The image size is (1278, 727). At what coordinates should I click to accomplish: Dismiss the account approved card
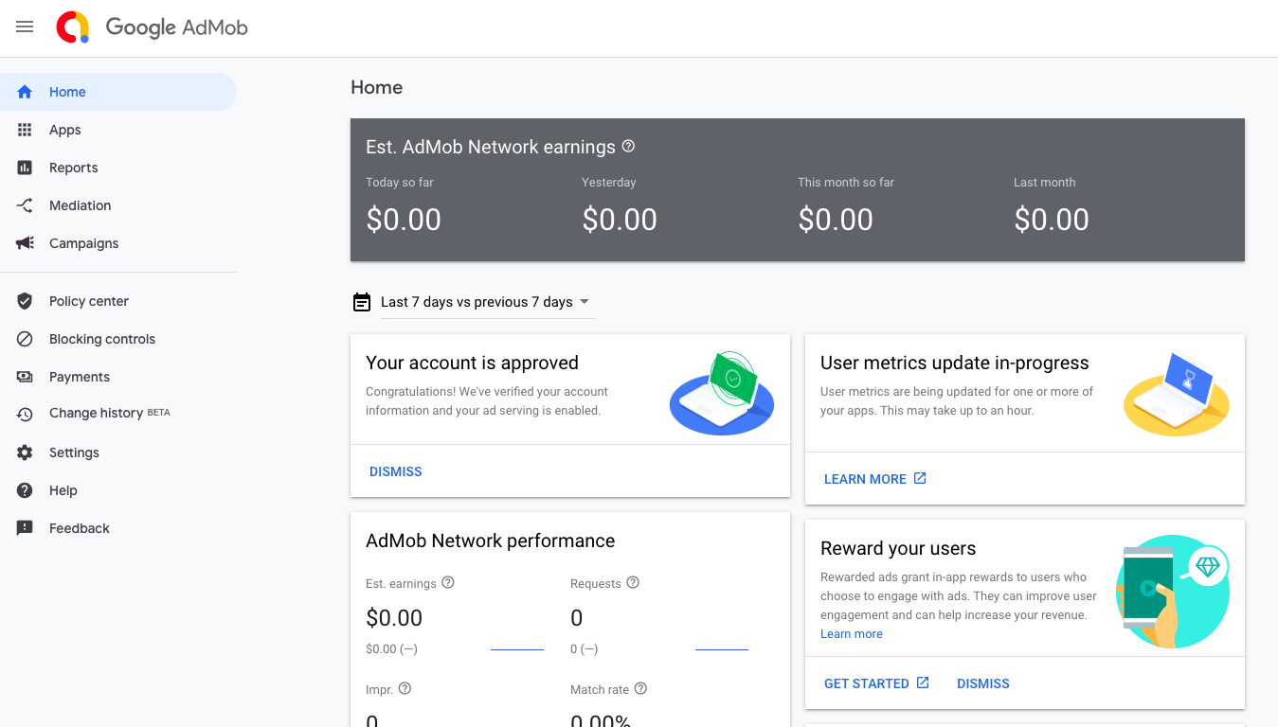point(395,471)
